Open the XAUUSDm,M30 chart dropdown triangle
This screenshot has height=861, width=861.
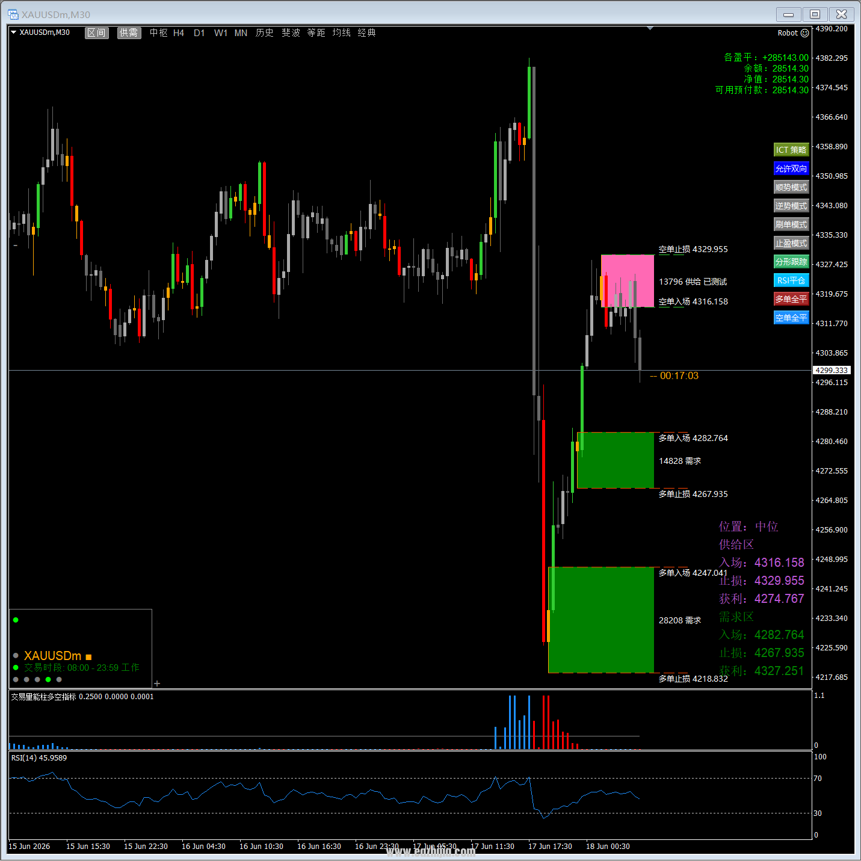point(13,32)
